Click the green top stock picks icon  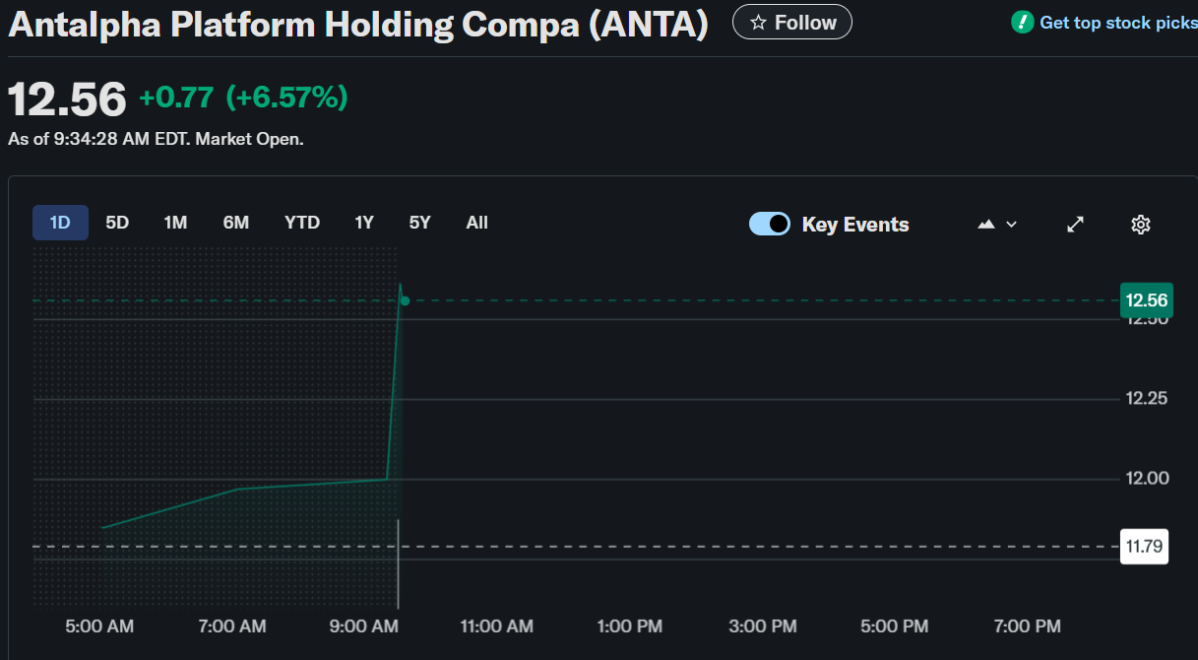(1022, 22)
